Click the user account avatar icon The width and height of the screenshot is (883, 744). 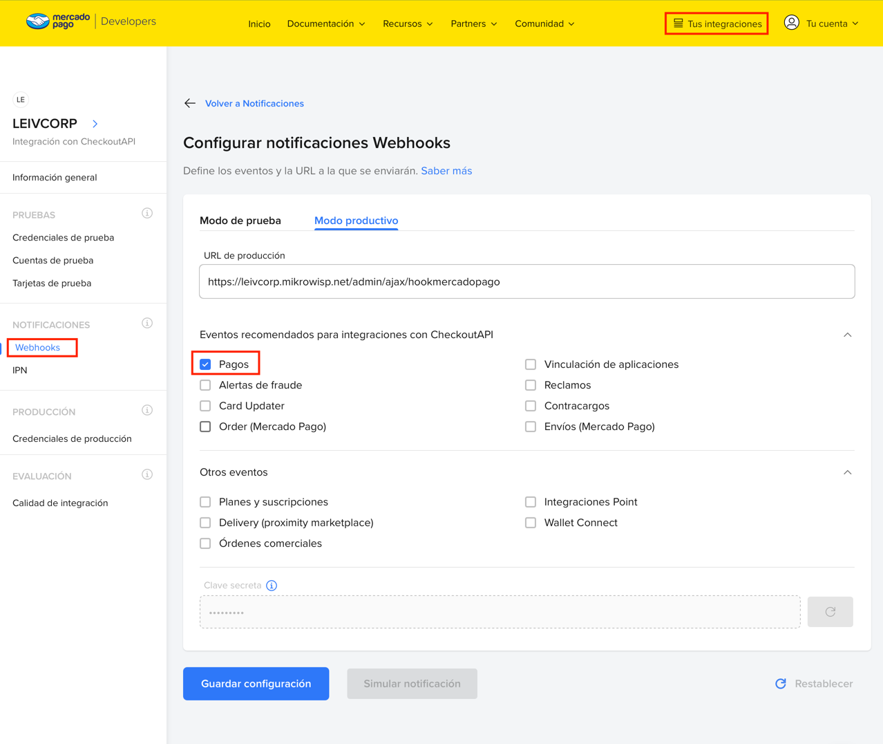point(792,23)
